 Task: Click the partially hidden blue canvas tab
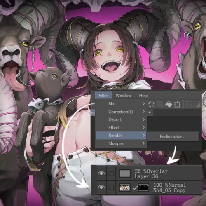(x=93, y=113)
